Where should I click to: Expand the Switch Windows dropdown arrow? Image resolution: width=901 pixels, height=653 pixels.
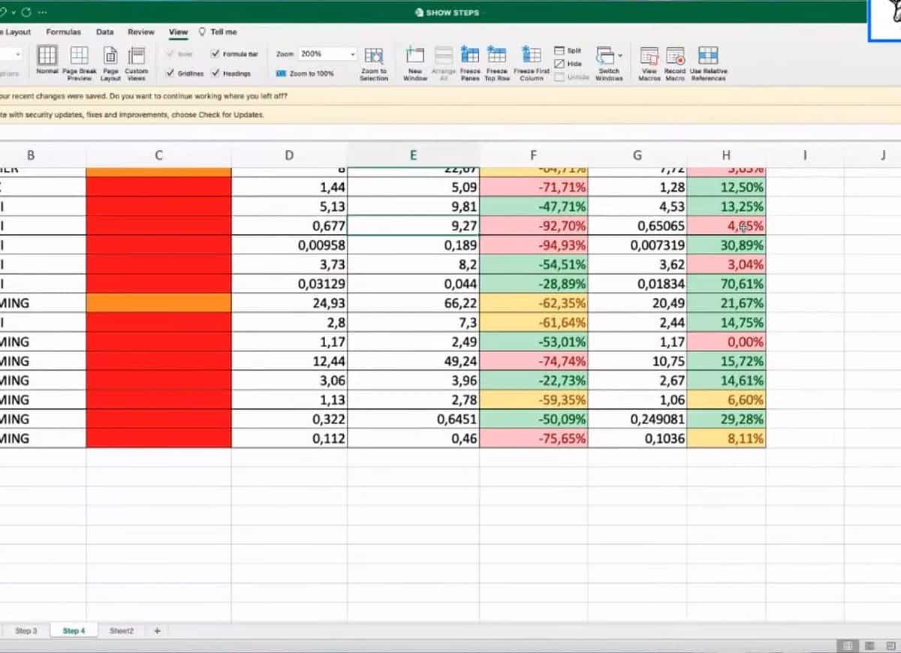click(x=620, y=56)
